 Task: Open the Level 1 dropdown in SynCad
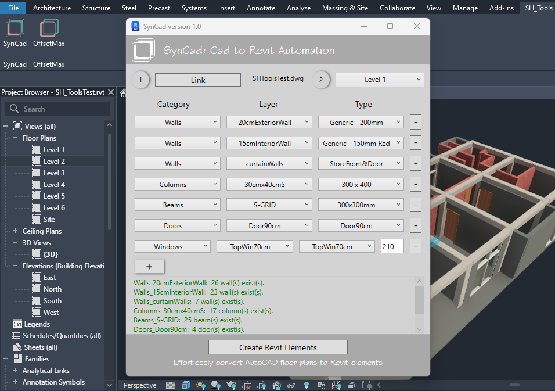[380, 80]
